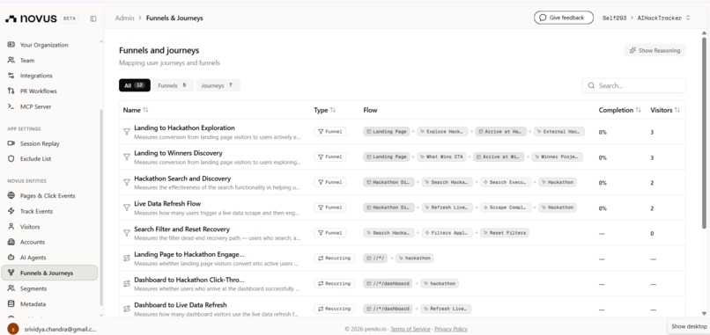Sort by the Visitors column

[665, 110]
